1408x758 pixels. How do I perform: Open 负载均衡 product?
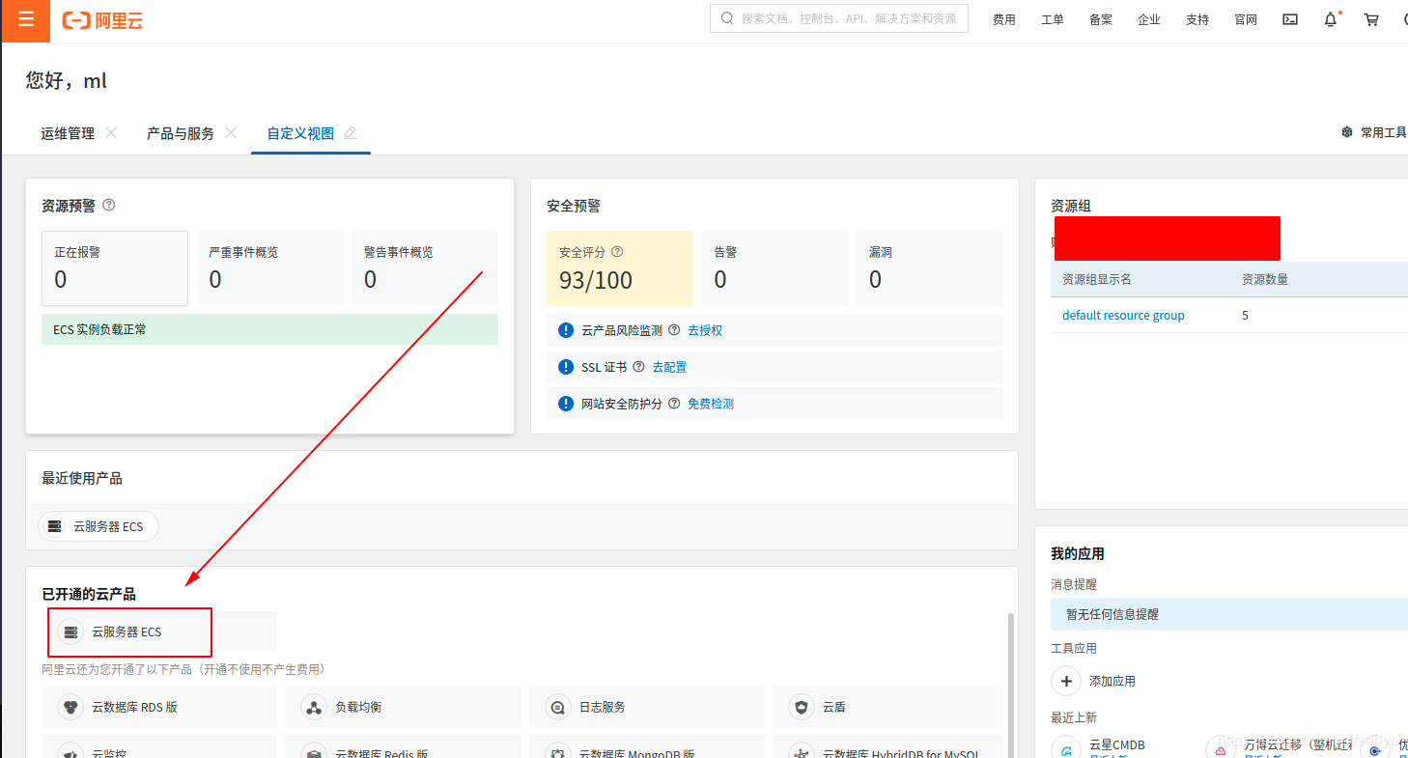[403, 707]
